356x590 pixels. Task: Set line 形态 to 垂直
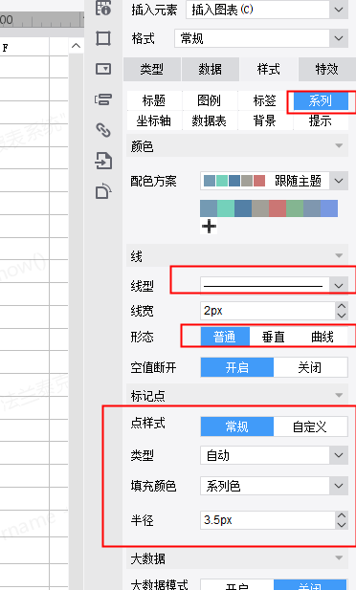tap(274, 337)
